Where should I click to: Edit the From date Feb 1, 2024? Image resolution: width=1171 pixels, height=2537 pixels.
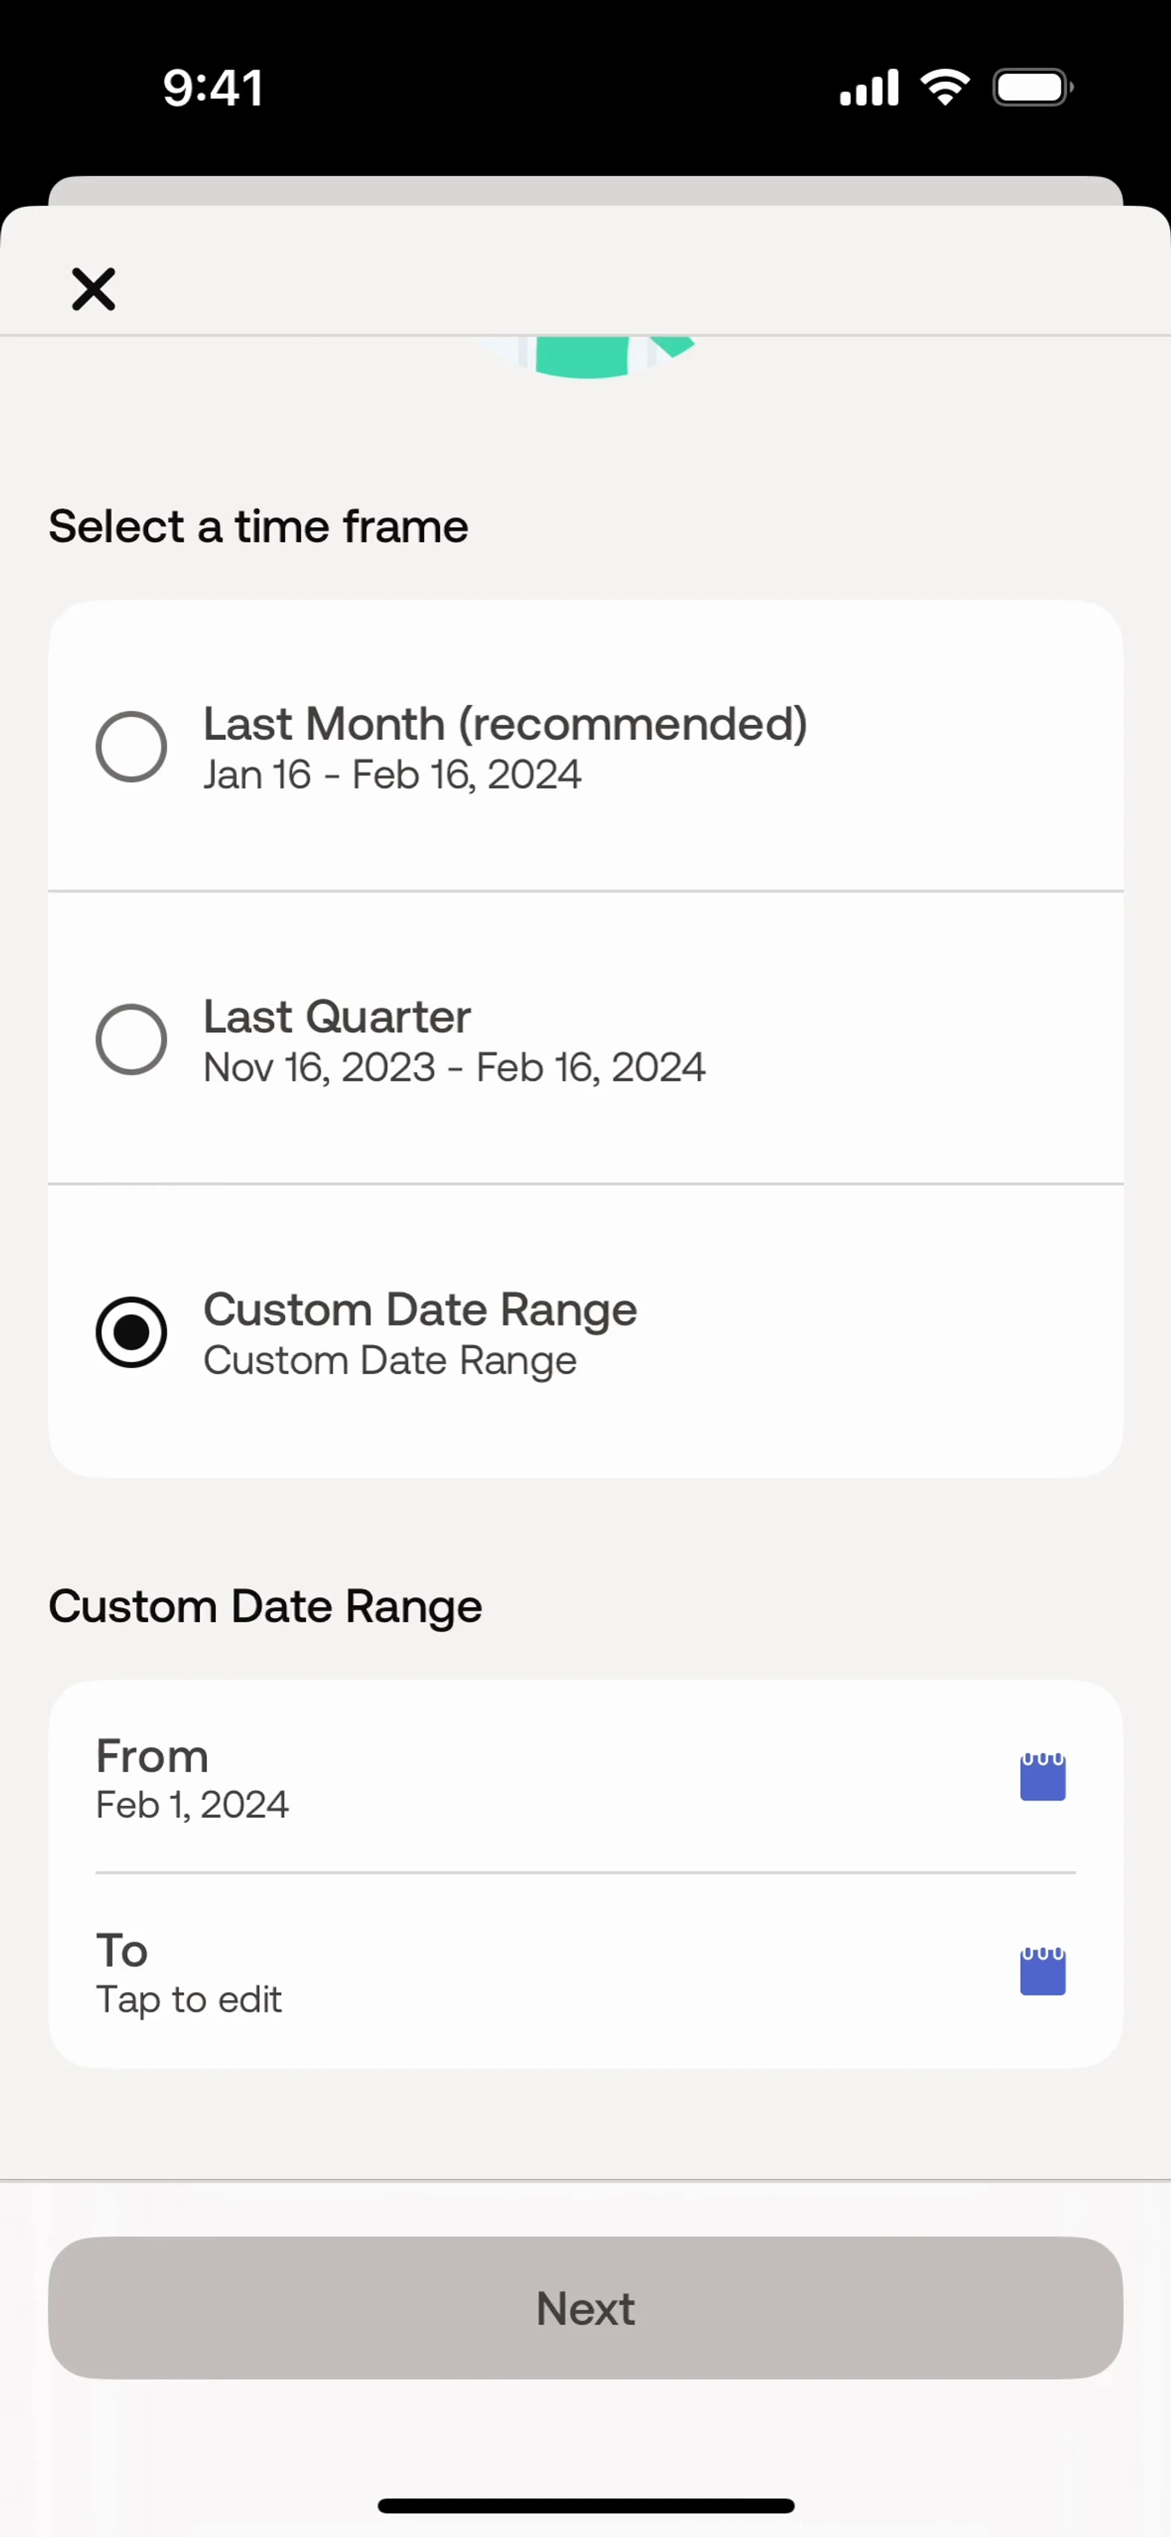coord(193,1804)
